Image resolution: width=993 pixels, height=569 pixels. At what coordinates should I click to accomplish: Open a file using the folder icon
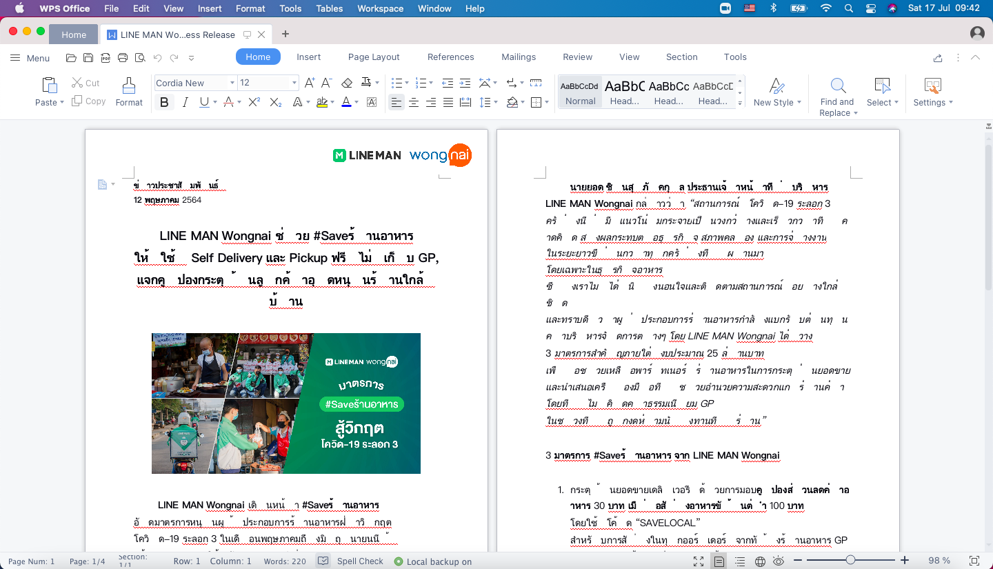tap(71, 58)
